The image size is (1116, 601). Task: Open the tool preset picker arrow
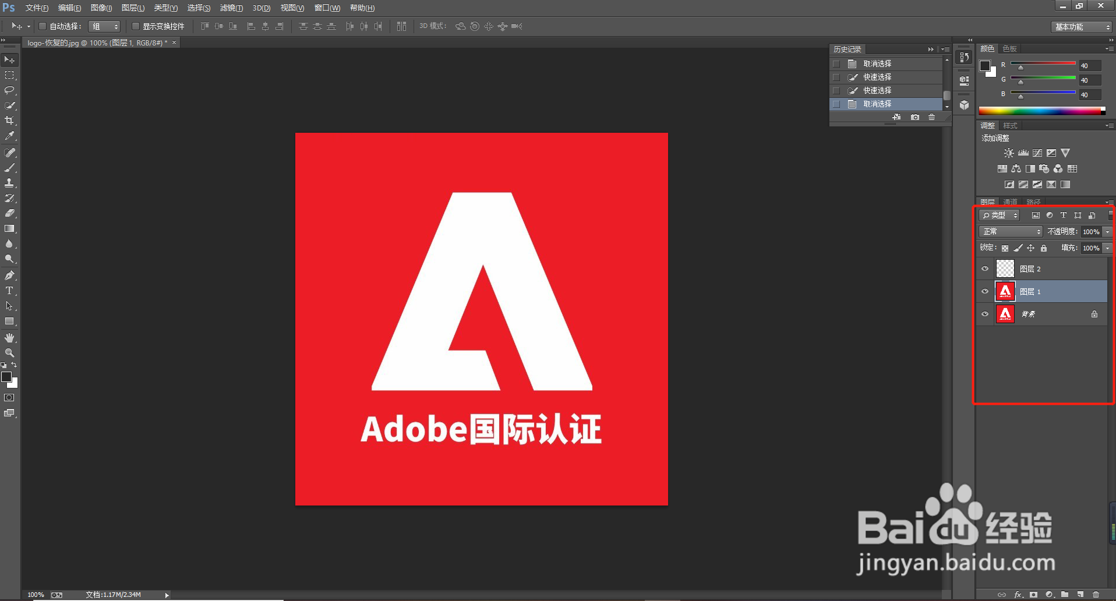[29, 26]
